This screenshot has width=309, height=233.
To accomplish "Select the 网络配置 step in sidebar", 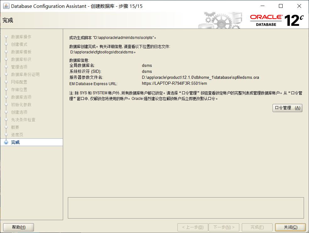I will 19,82.
